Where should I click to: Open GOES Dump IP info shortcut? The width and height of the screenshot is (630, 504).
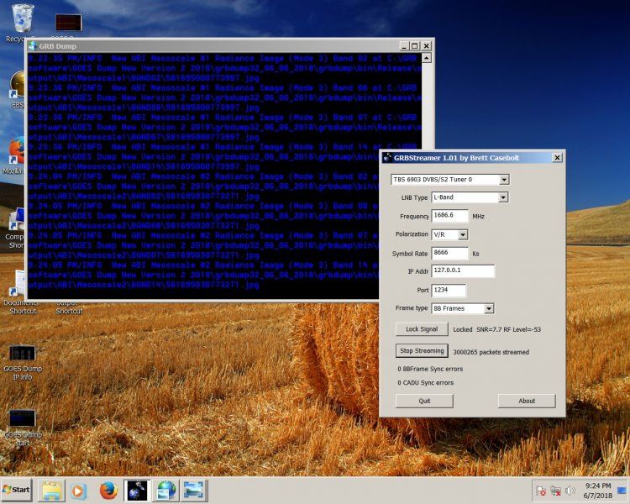tap(22, 354)
